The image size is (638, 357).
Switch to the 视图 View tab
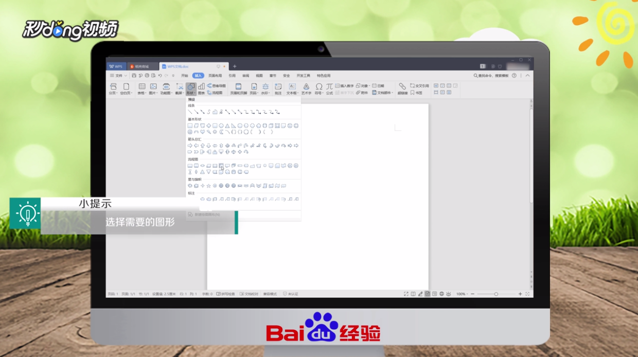click(259, 76)
